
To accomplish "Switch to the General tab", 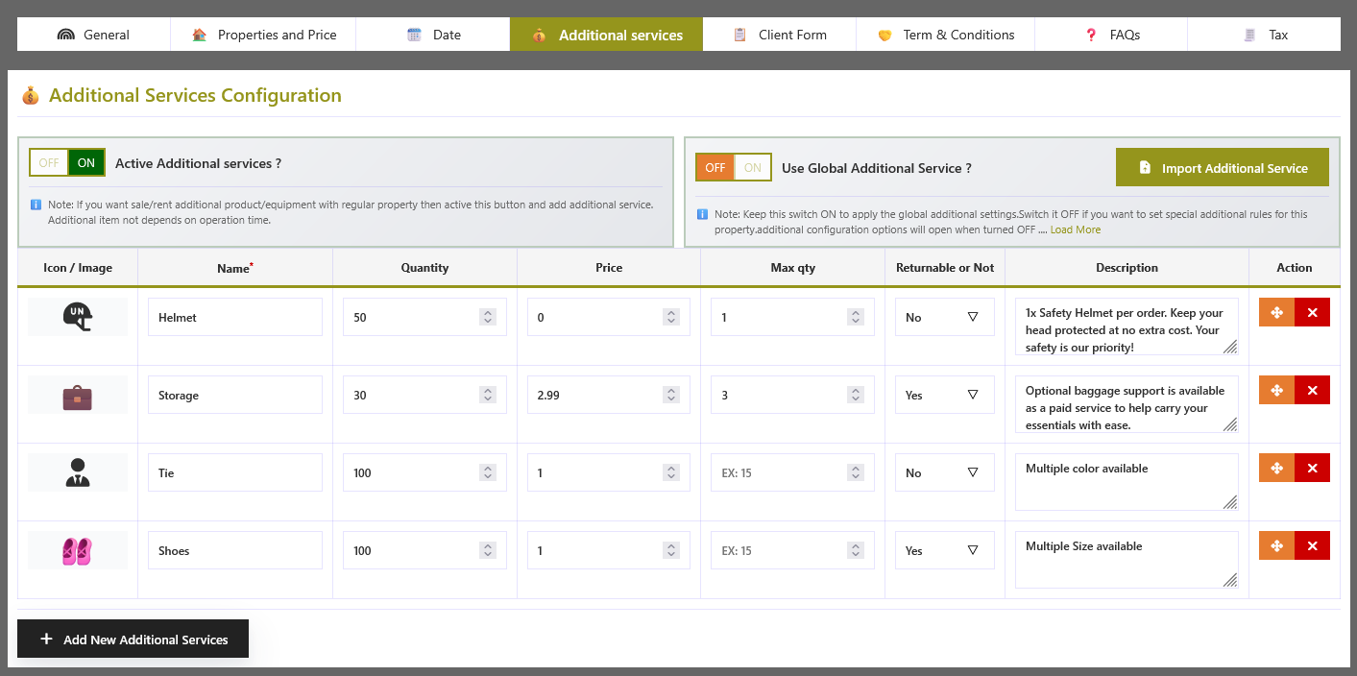I will point(94,35).
